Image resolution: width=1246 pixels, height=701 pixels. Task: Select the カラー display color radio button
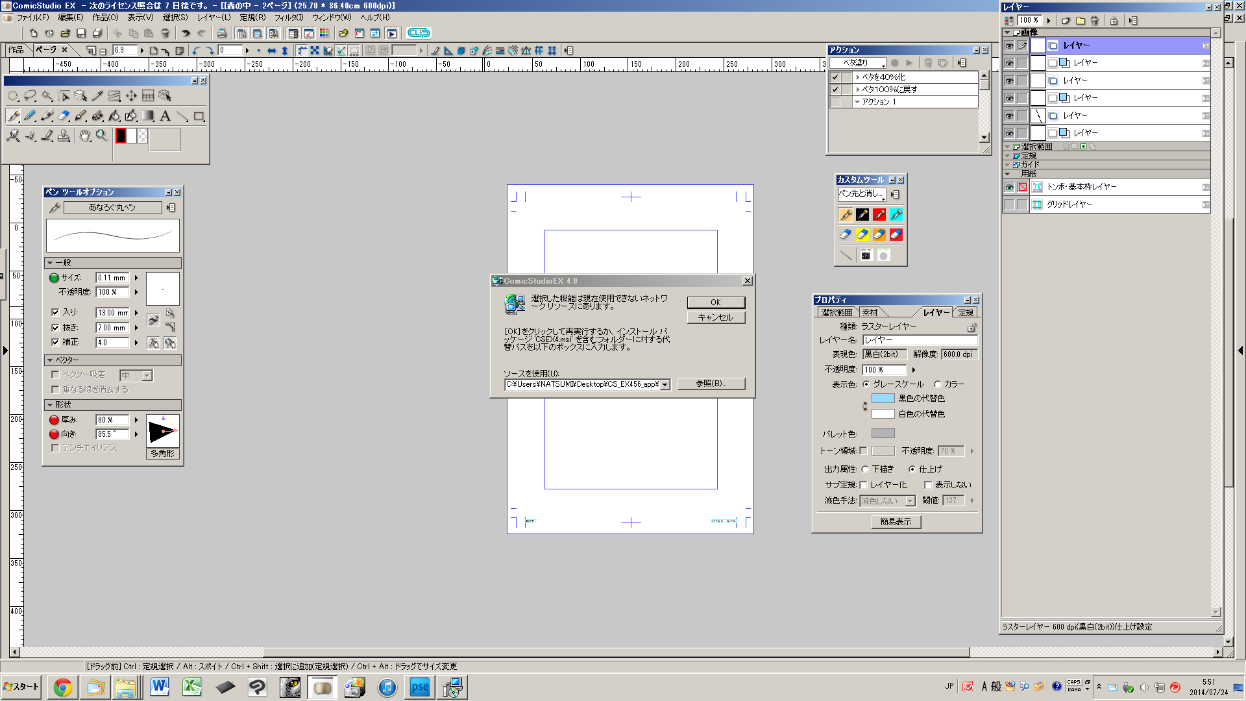(938, 384)
